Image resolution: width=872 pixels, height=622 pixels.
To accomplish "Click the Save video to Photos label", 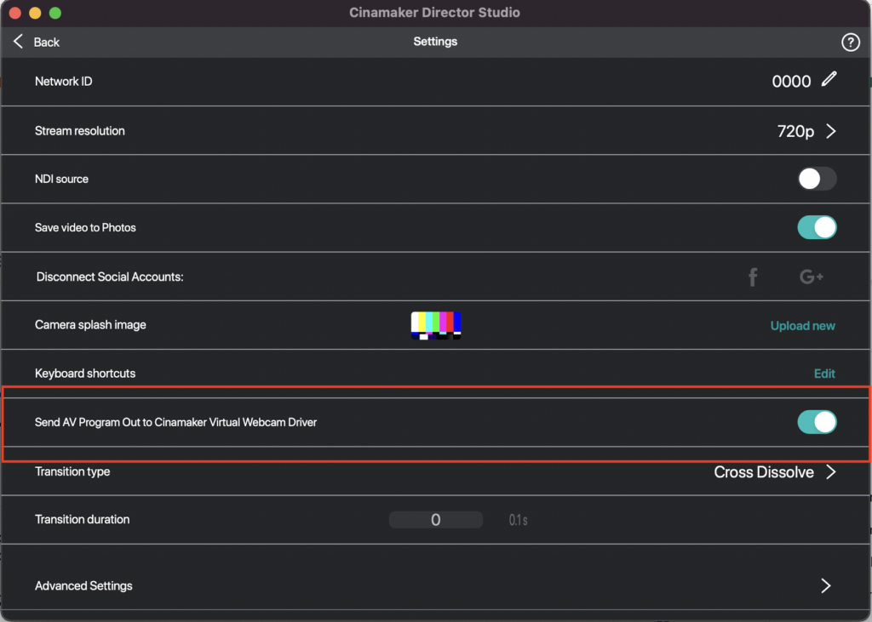I will pos(85,227).
